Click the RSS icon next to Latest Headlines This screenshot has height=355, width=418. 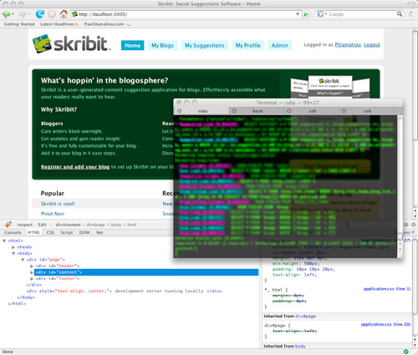point(76,24)
